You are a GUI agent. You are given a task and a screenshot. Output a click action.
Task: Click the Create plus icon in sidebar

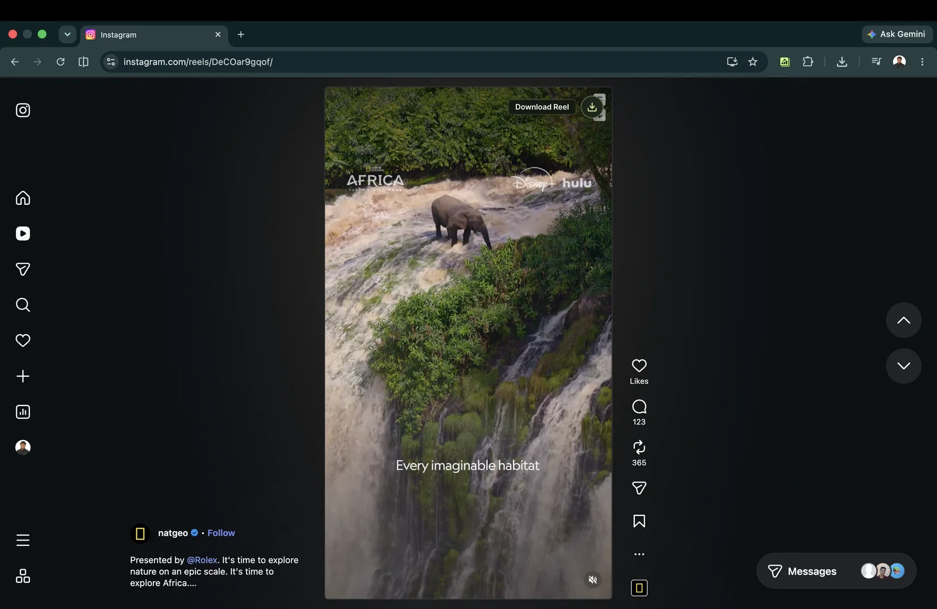23,376
